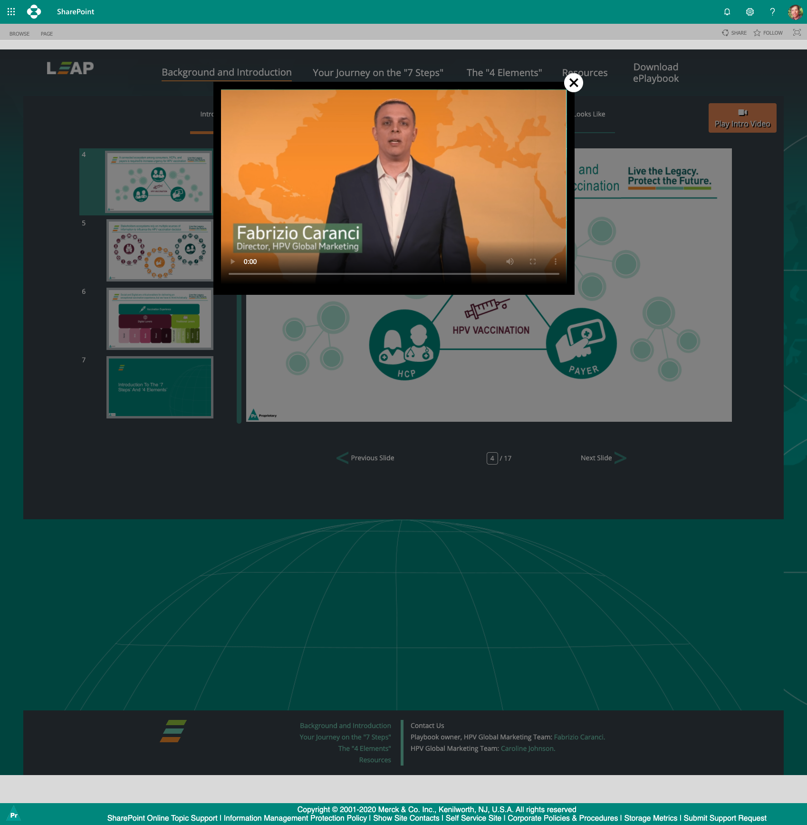Open the Browse ribbon tab
The image size is (807, 825).
[x=19, y=34]
